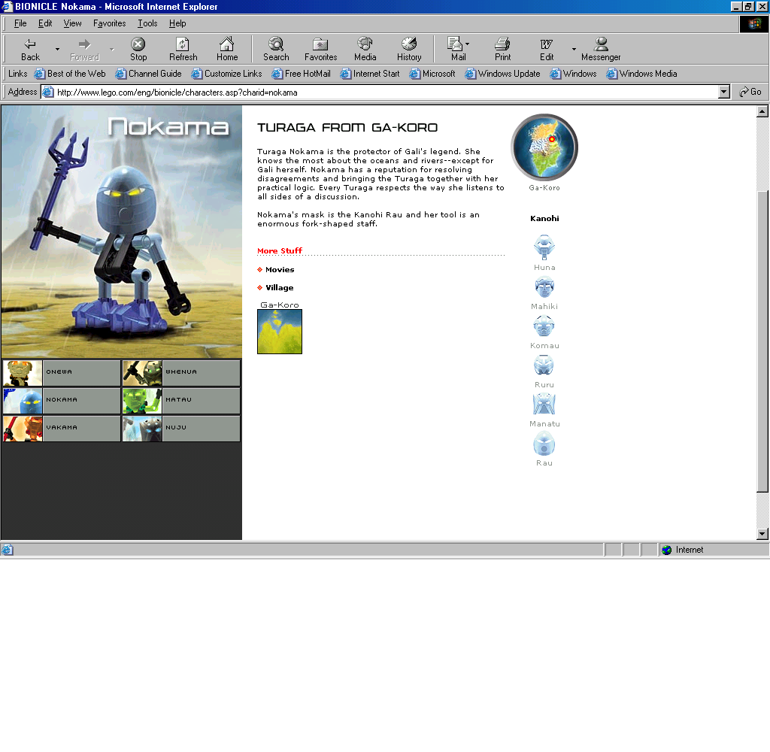Click the Ga-Koro island map globe
Viewport: 770px width, 752px height.
coord(544,147)
